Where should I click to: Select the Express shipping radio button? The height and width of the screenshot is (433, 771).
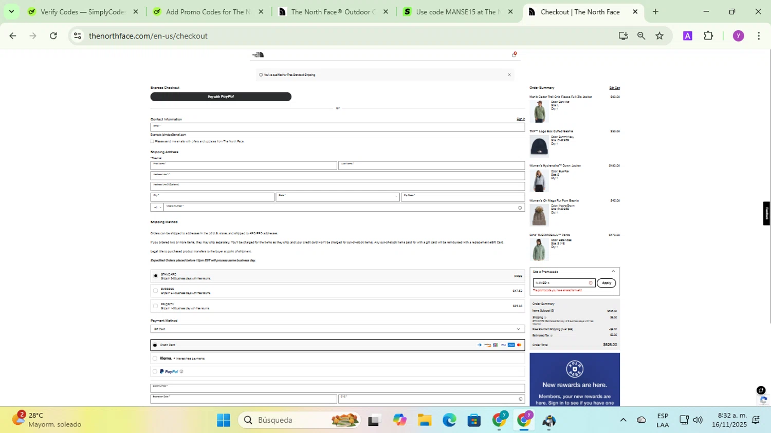(156, 291)
